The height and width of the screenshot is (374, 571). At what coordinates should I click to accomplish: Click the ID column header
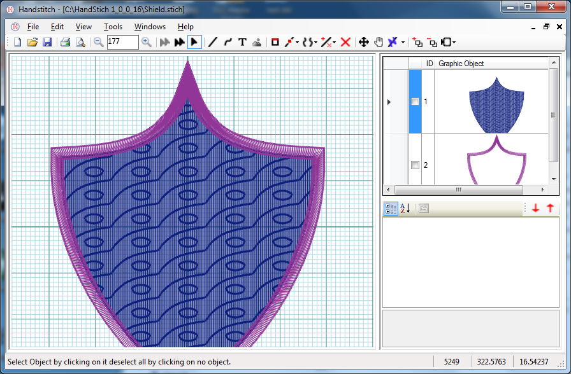pyautogui.click(x=430, y=64)
